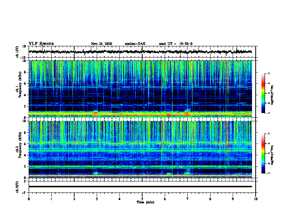Screen dimensions: 288x223
Task: Click the "-5" tick on ch.3(V) axis
Action: [x=25, y=193]
